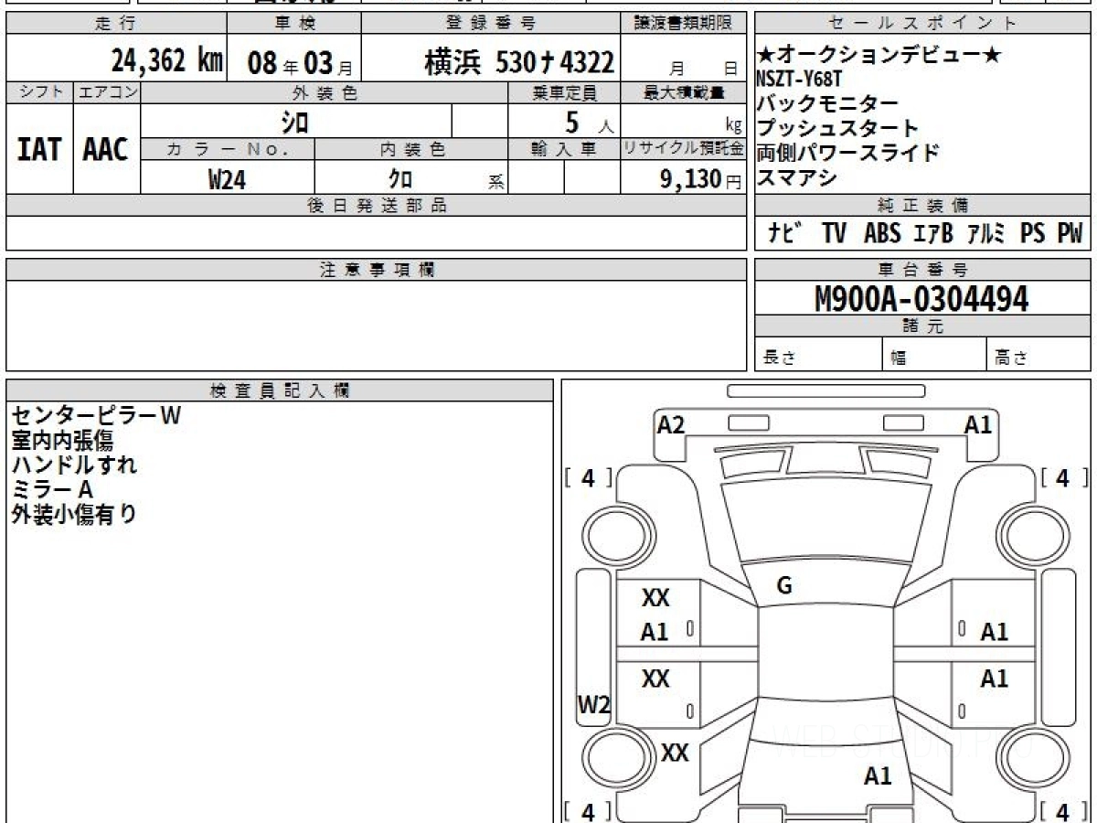Select the exterior color value シロ
The width and height of the screenshot is (1097, 823).
294,121
